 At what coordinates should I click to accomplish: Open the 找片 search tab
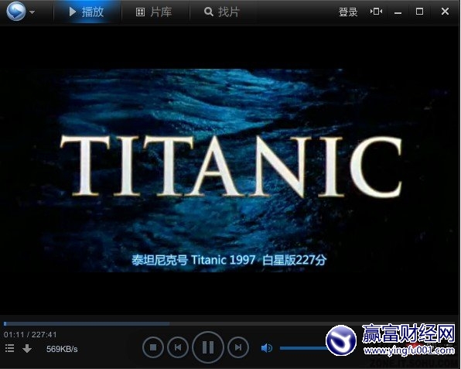tap(222, 12)
